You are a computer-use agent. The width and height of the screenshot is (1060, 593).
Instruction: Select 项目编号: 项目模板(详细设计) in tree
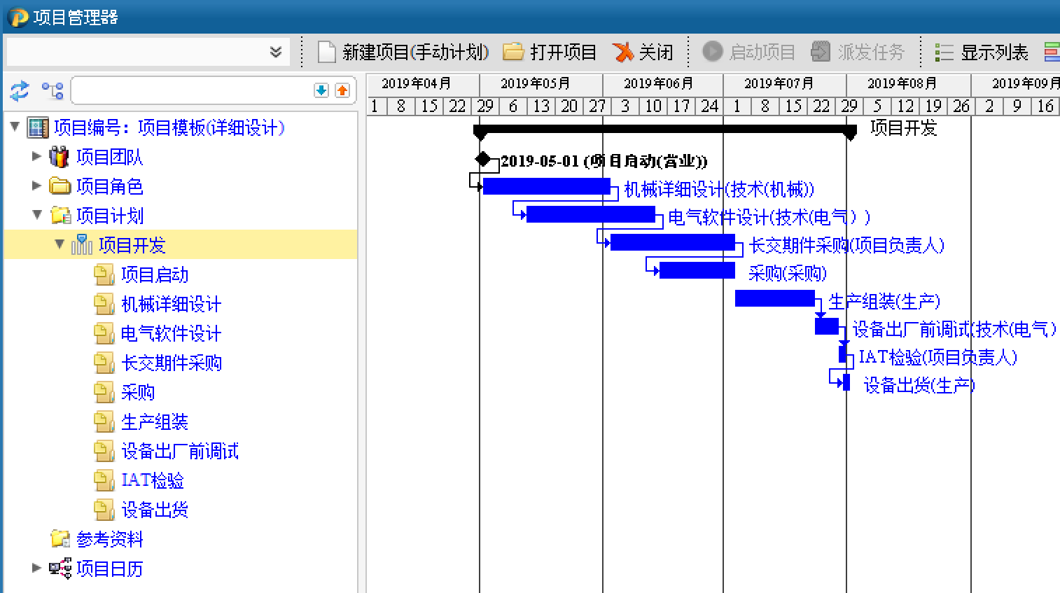pos(169,127)
